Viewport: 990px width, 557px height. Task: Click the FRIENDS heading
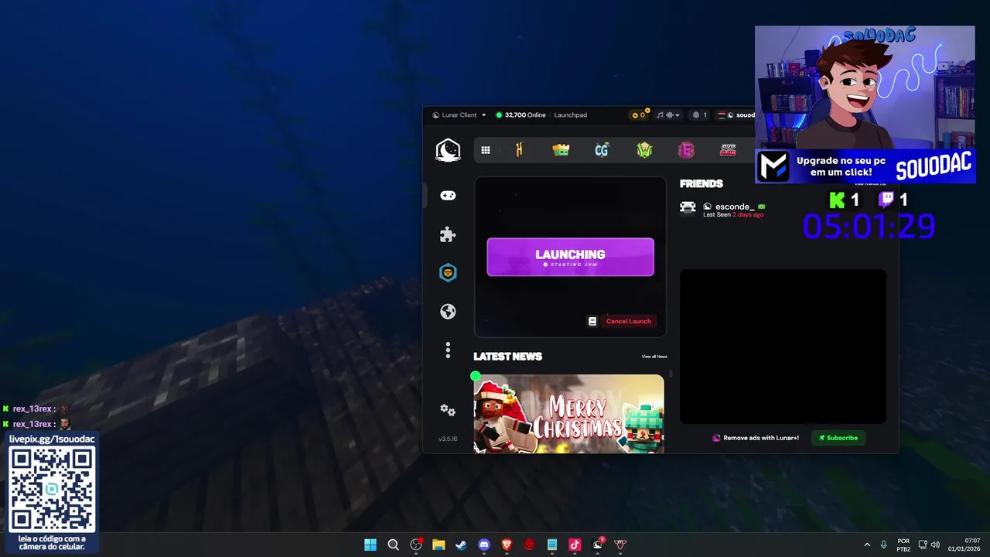(702, 183)
